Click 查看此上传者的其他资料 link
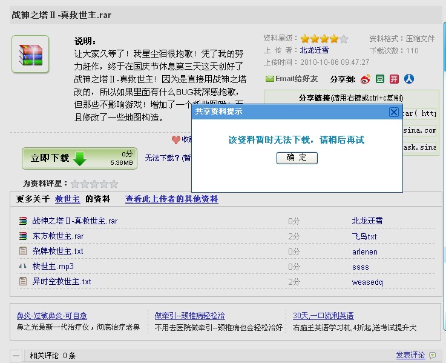This screenshot has height=363, width=446. (171, 199)
